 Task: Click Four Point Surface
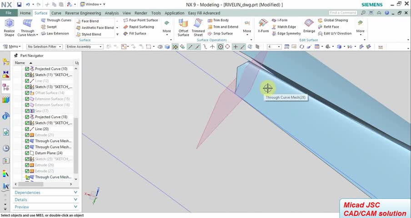[x=141, y=20]
